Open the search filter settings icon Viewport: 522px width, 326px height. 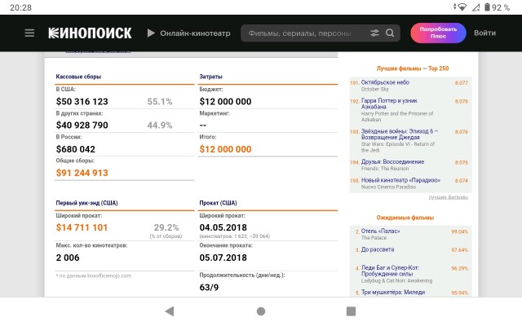[x=374, y=33]
